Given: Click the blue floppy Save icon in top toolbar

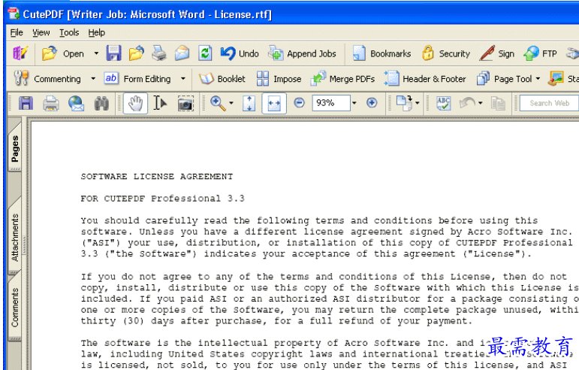Looking at the screenshot, I should click(113, 53).
